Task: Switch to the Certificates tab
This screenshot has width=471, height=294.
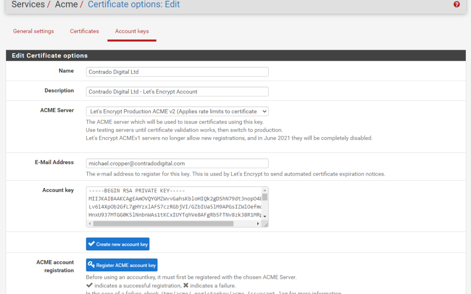Action: [85, 31]
